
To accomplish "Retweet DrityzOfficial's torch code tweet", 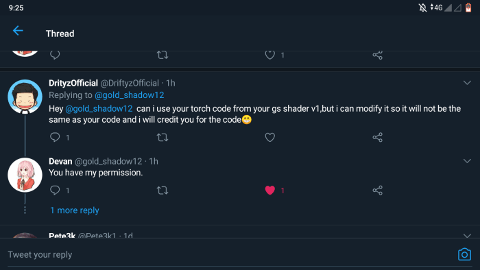I will tap(163, 137).
